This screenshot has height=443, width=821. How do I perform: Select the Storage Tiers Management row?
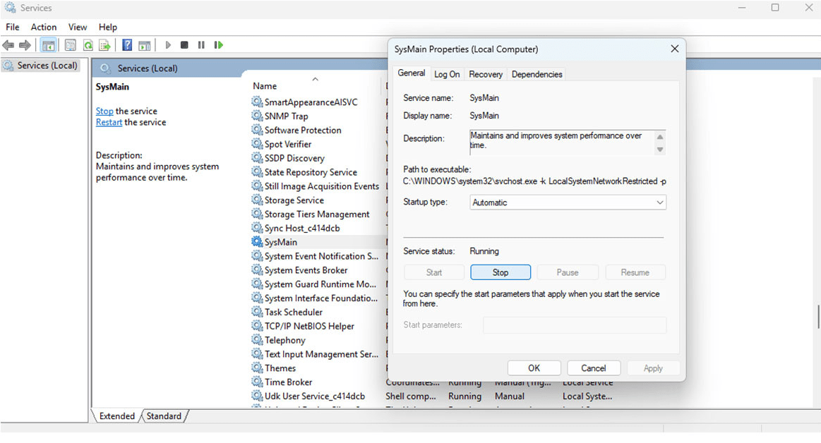(316, 214)
